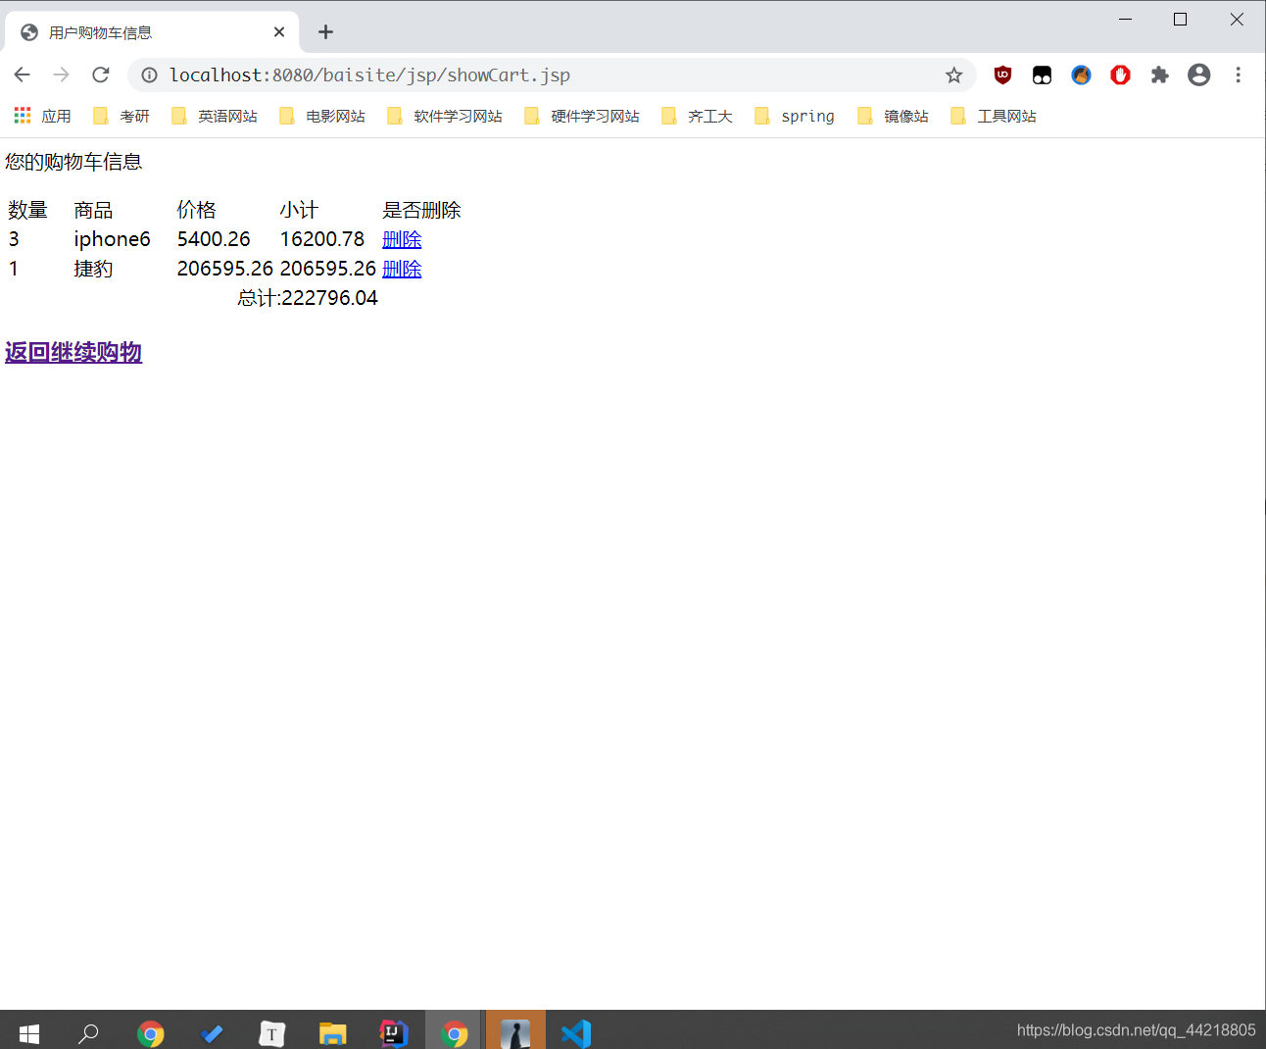Viewport: 1266px width, 1049px height.
Task: Open the 齐工大 bookmark folder
Action: point(697,116)
